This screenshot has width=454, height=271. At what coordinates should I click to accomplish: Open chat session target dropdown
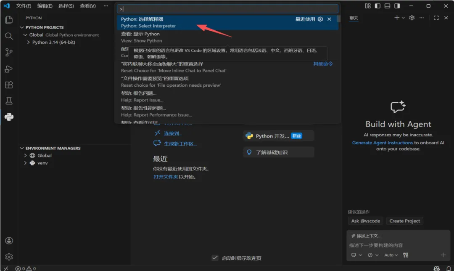(x=356, y=255)
